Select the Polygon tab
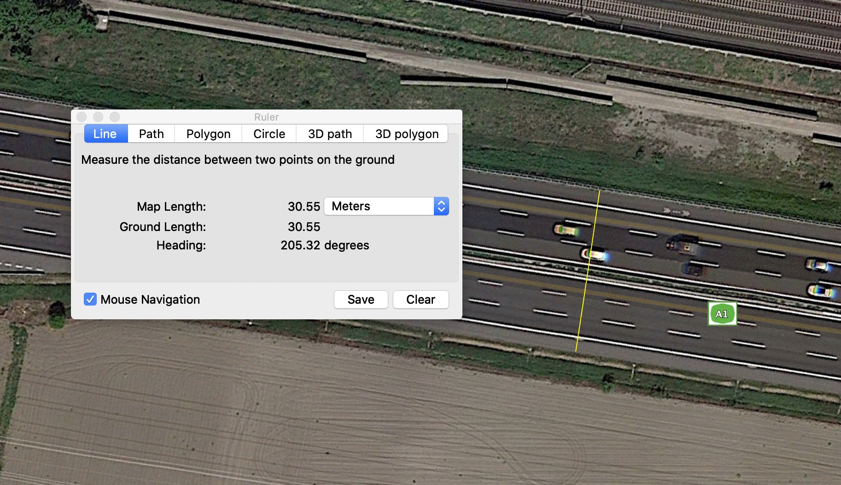841x485 pixels. pyautogui.click(x=208, y=134)
